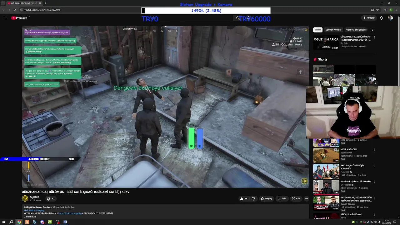Open options for BÖLÜM 36 video
400x225 pixels.
[375, 37]
